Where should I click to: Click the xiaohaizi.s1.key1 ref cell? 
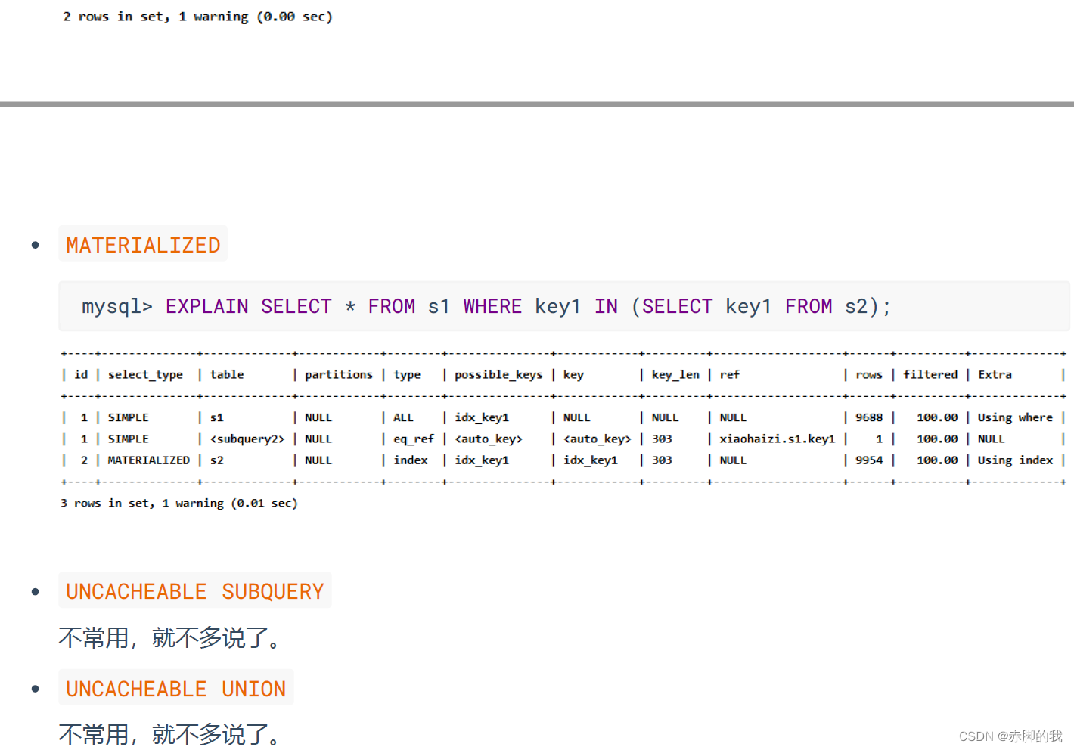pyautogui.click(x=778, y=439)
